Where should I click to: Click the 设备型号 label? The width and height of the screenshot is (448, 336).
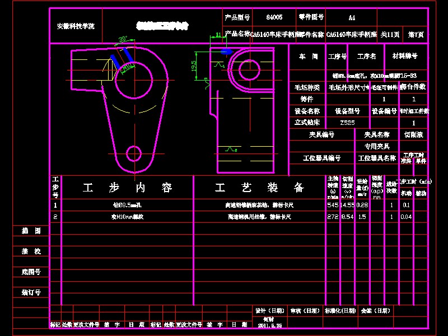click(347, 111)
